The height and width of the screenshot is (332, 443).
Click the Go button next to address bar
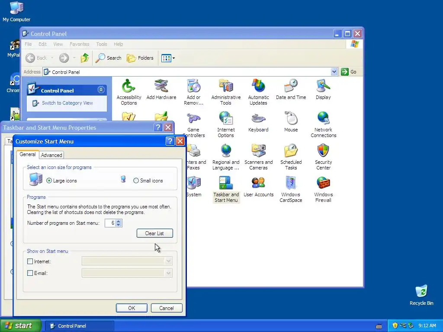click(x=349, y=72)
